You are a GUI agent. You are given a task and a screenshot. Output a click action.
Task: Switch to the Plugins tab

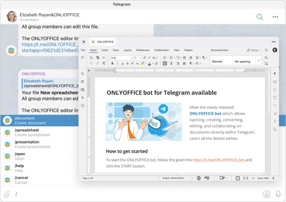pyautogui.click(x=188, y=50)
